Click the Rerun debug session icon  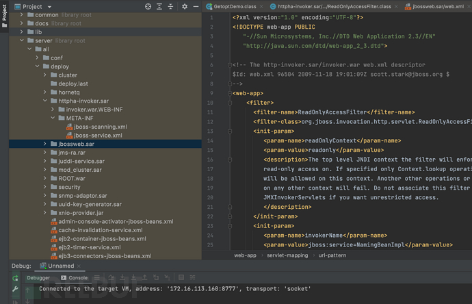(x=15, y=278)
